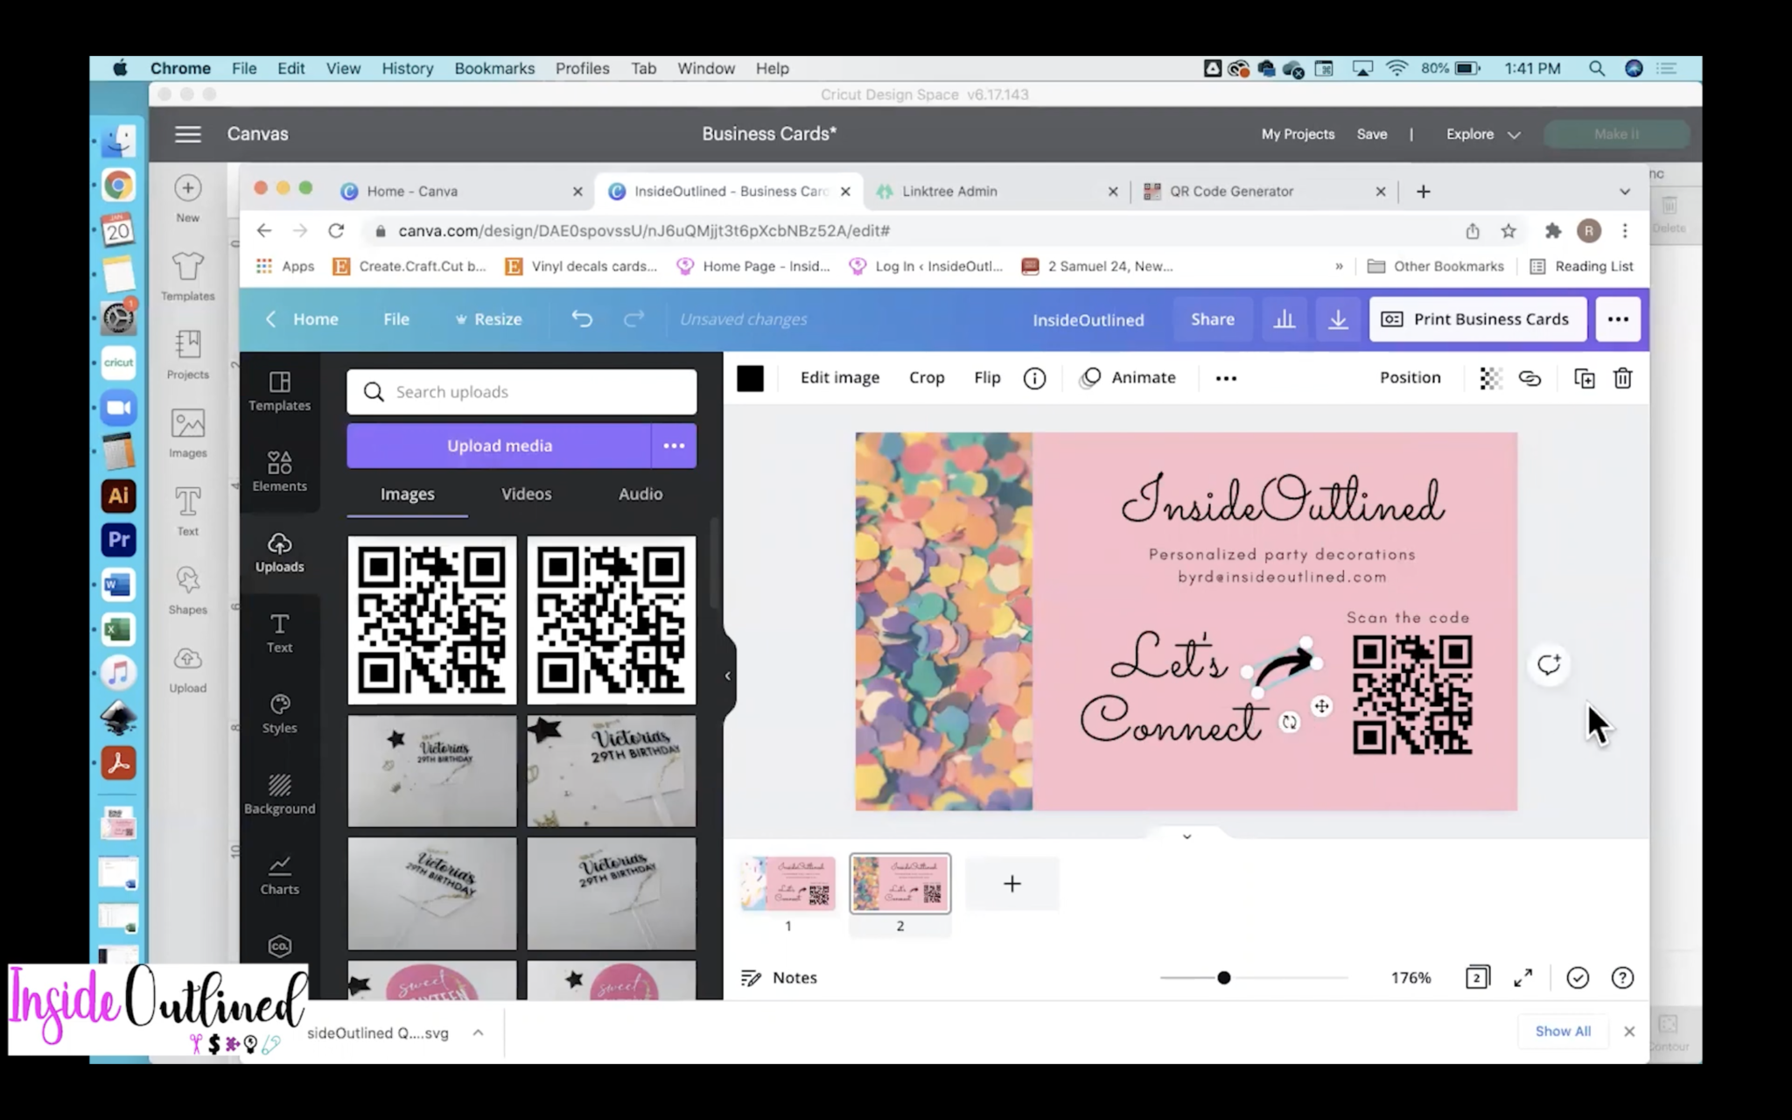Viewport: 1792px width, 1120px height.
Task: Click the Print Business Cards button
Action: tap(1477, 319)
